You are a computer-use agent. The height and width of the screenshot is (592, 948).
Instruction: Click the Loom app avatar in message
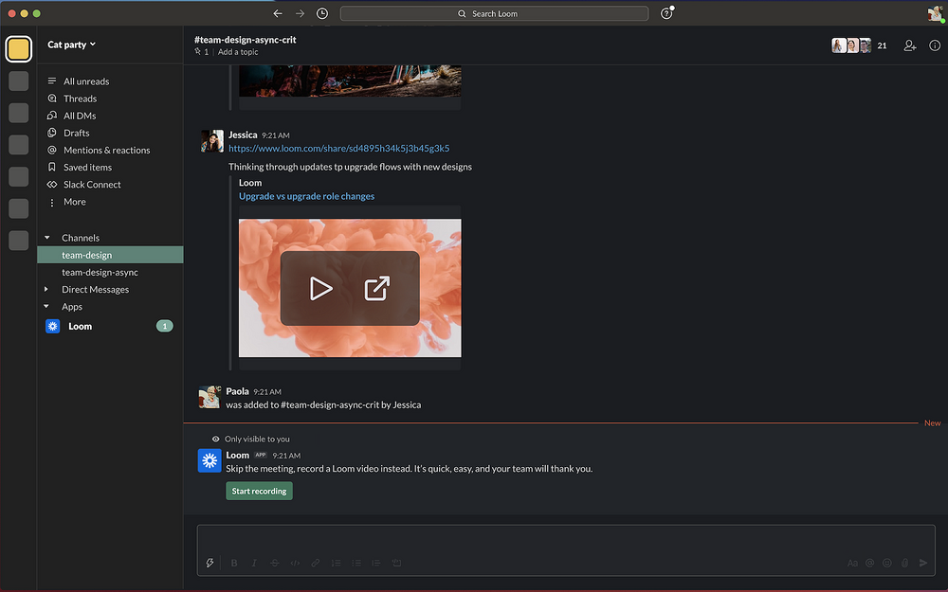(x=210, y=461)
